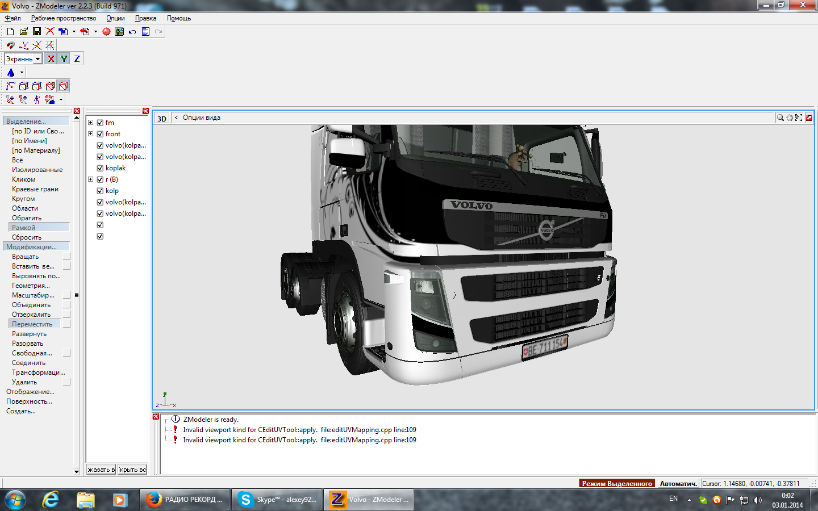
Task: Click the Open file folder icon
Action: (x=23, y=32)
